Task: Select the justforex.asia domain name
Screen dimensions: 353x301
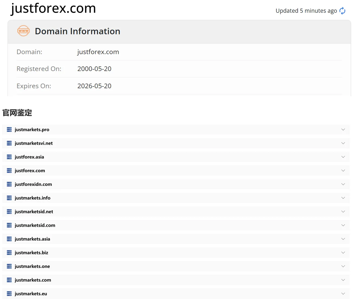Action: pyautogui.click(x=29, y=157)
